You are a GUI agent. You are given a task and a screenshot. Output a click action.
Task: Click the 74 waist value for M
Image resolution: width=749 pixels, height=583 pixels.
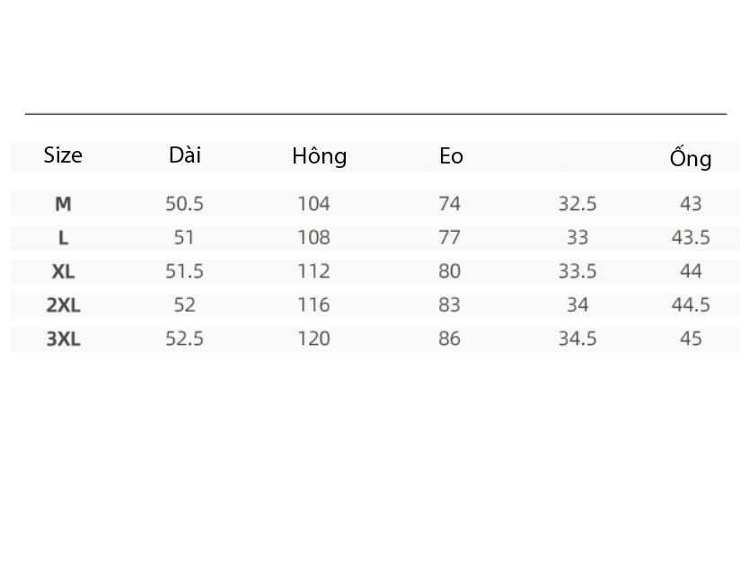[x=450, y=204]
